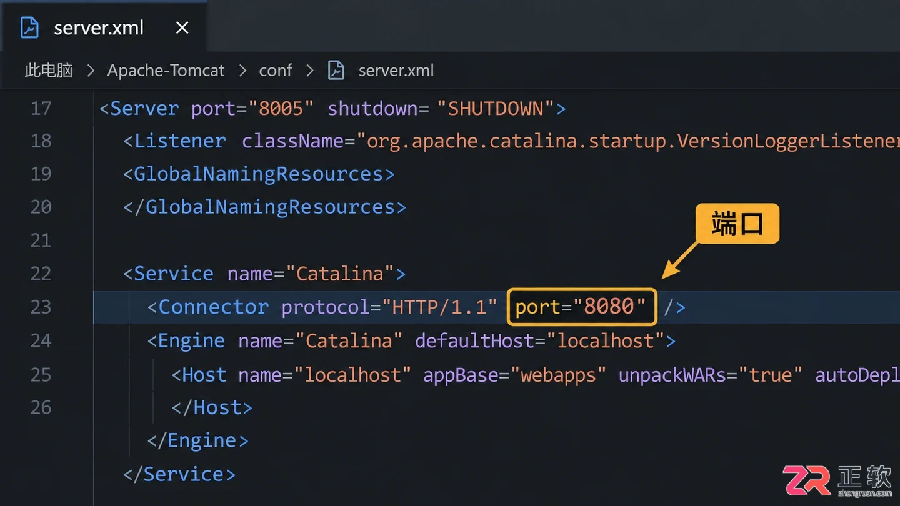This screenshot has height=506, width=900.
Task: Click the Server port value "8005"
Action: click(x=281, y=108)
